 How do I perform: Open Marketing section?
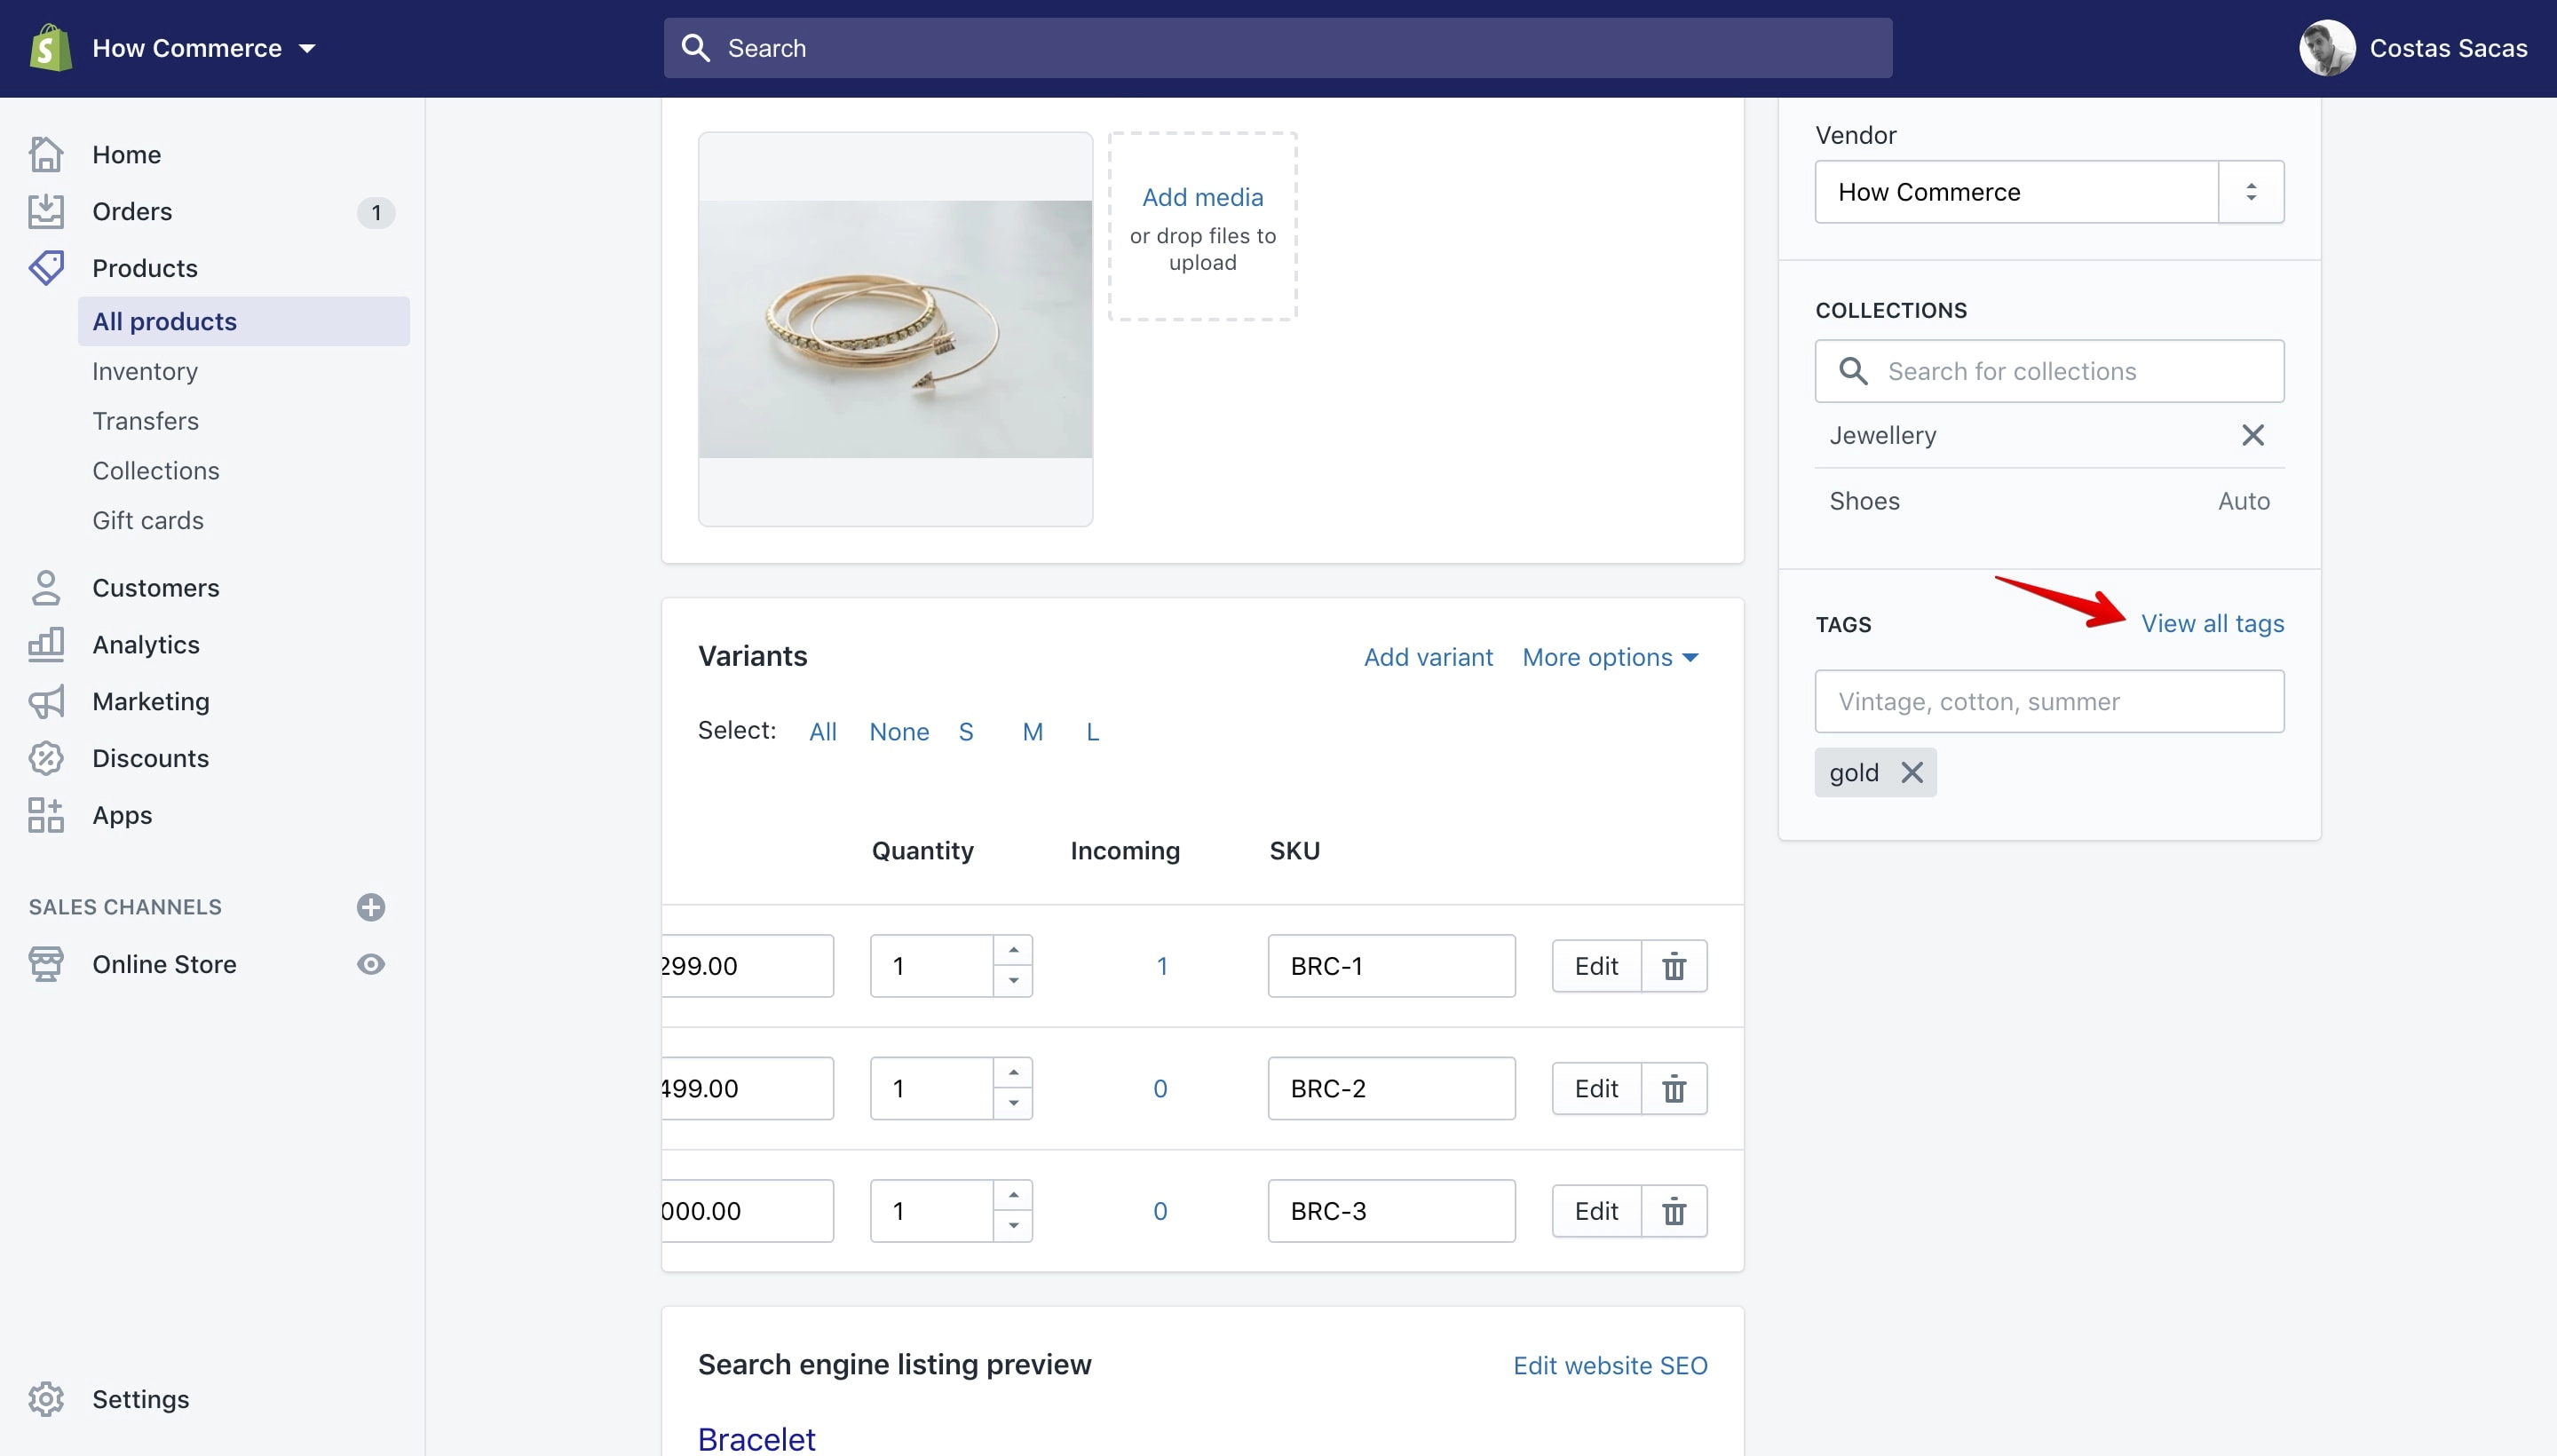(x=150, y=702)
